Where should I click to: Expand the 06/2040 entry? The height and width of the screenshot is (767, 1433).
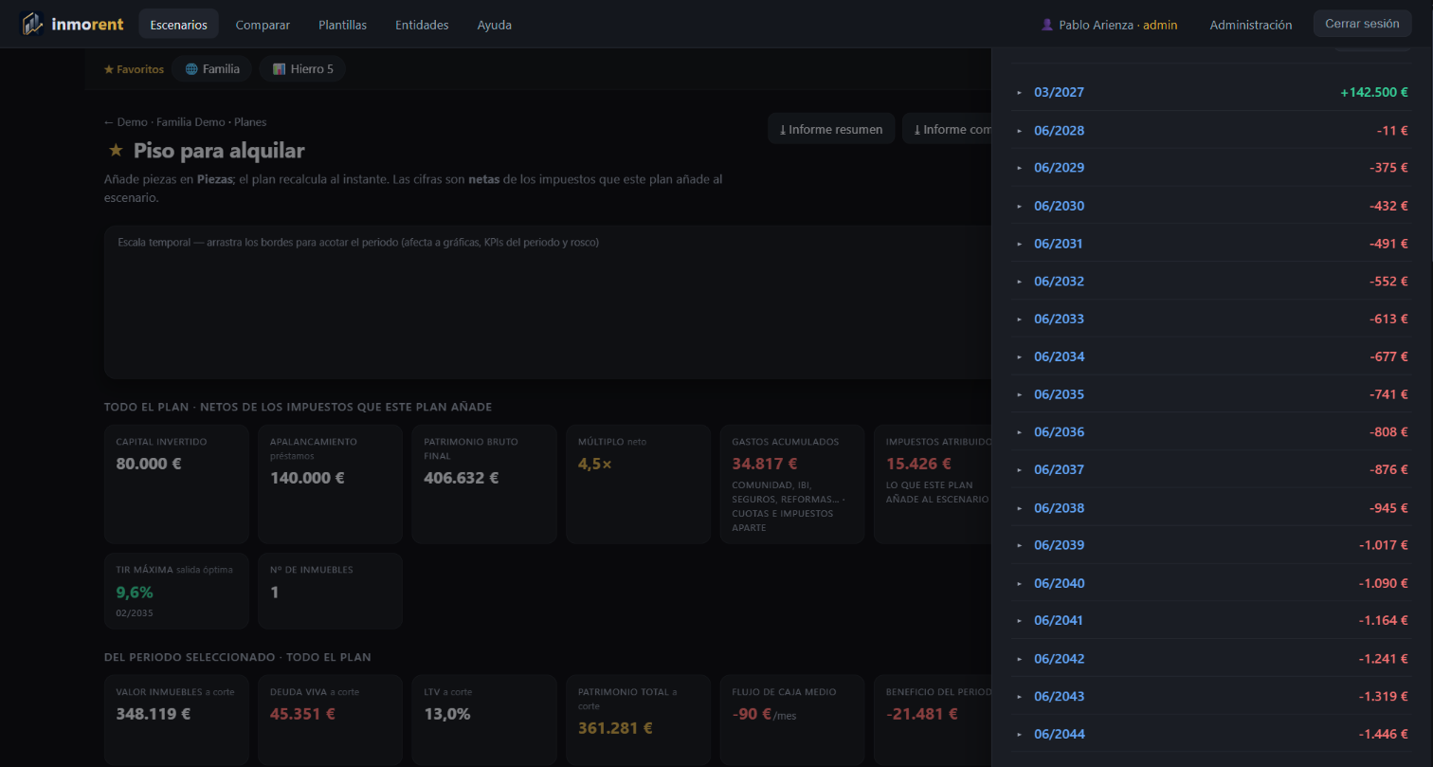click(x=1210, y=583)
